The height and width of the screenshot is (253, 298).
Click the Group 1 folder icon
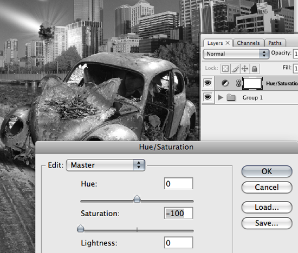(x=231, y=97)
